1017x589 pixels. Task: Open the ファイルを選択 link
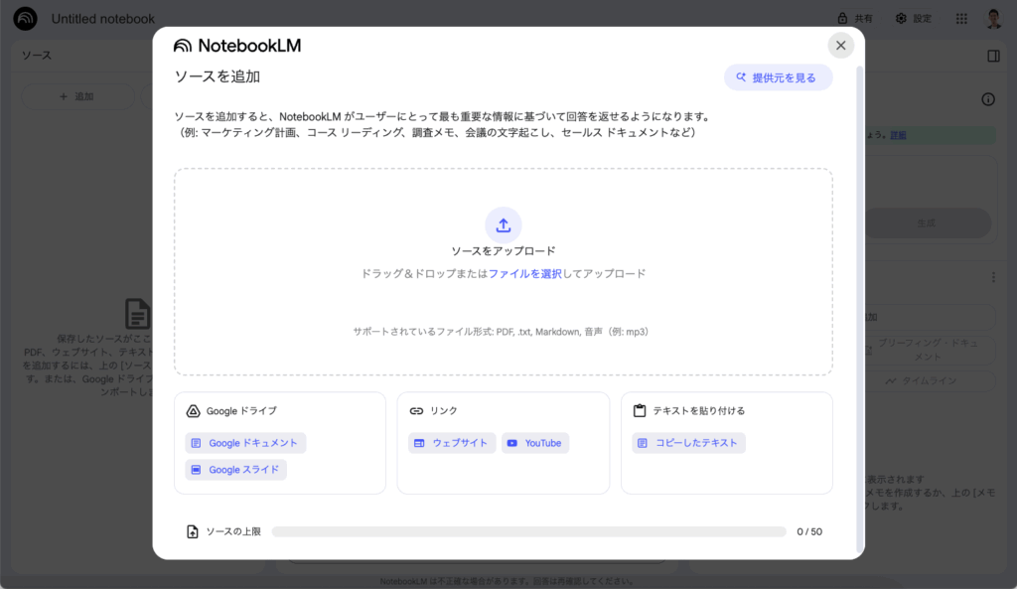pyautogui.click(x=524, y=274)
